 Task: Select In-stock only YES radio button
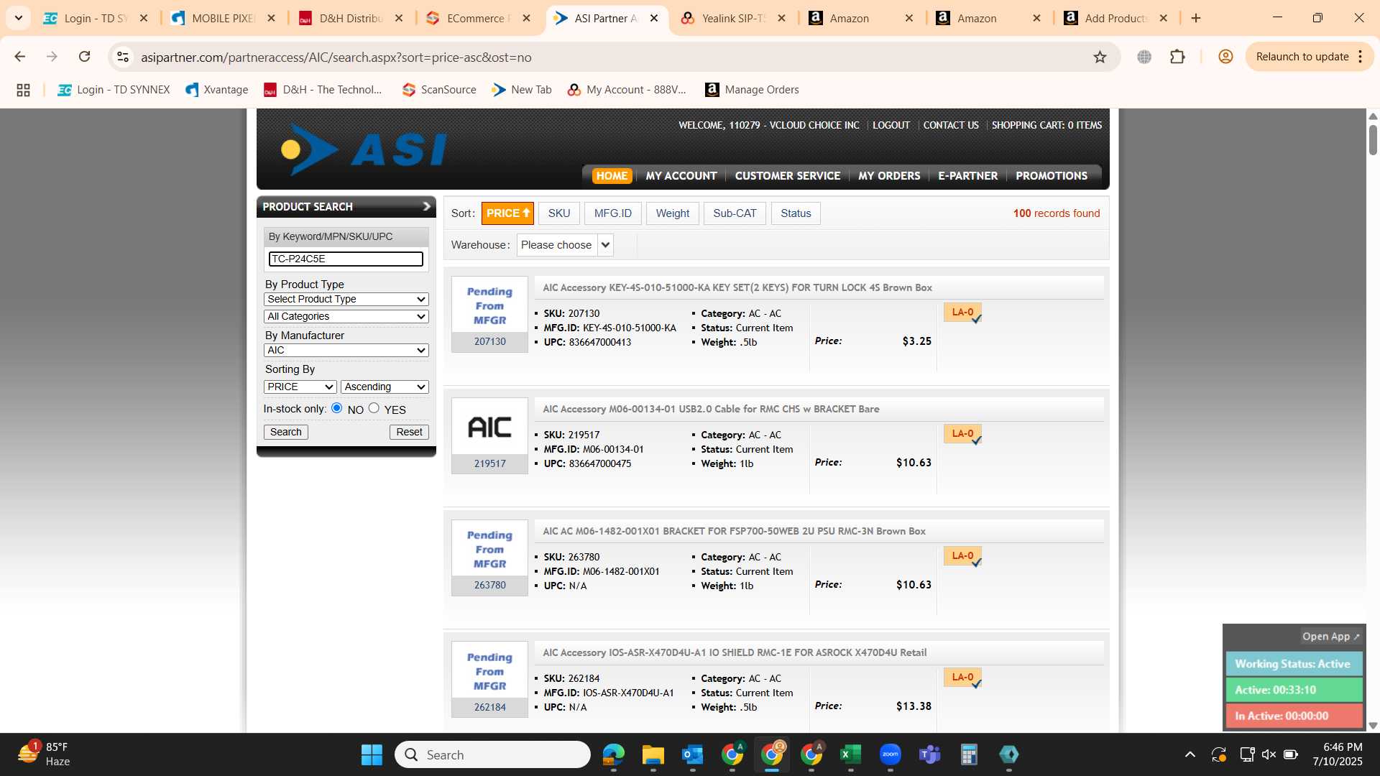374,408
